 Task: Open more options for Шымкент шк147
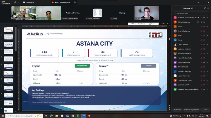[x=207, y=85]
